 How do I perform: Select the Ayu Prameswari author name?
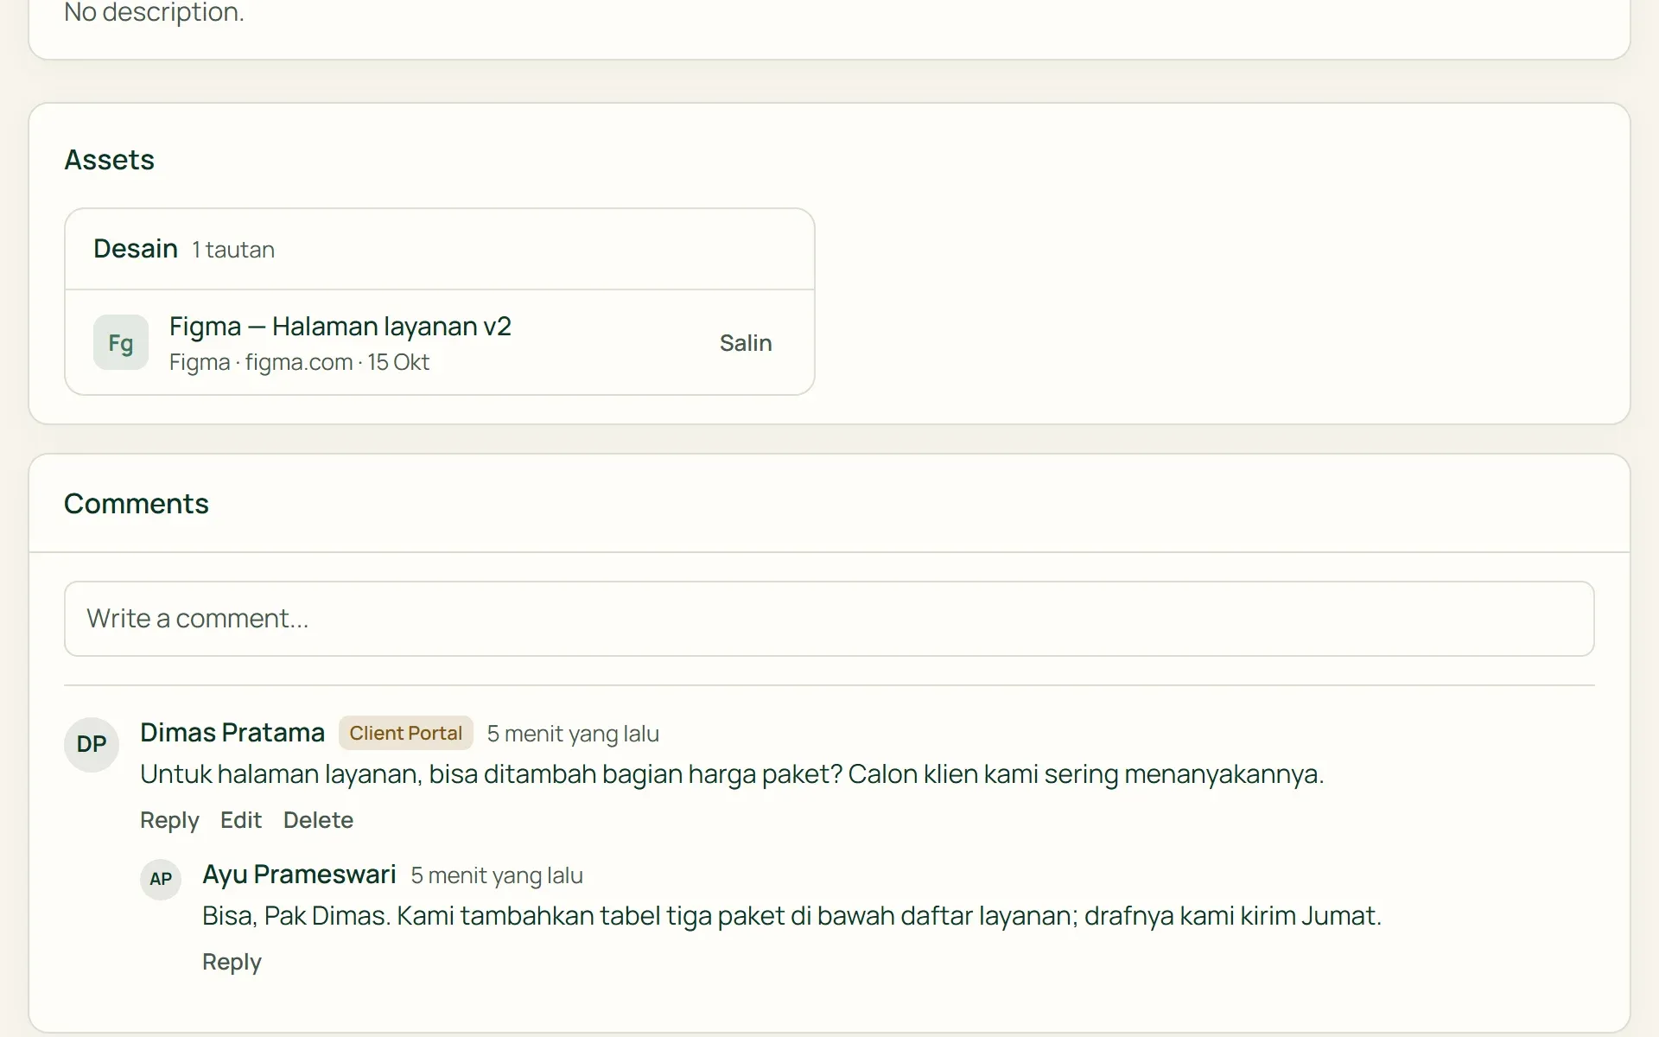pyautogui.click(x=299, y=874)
